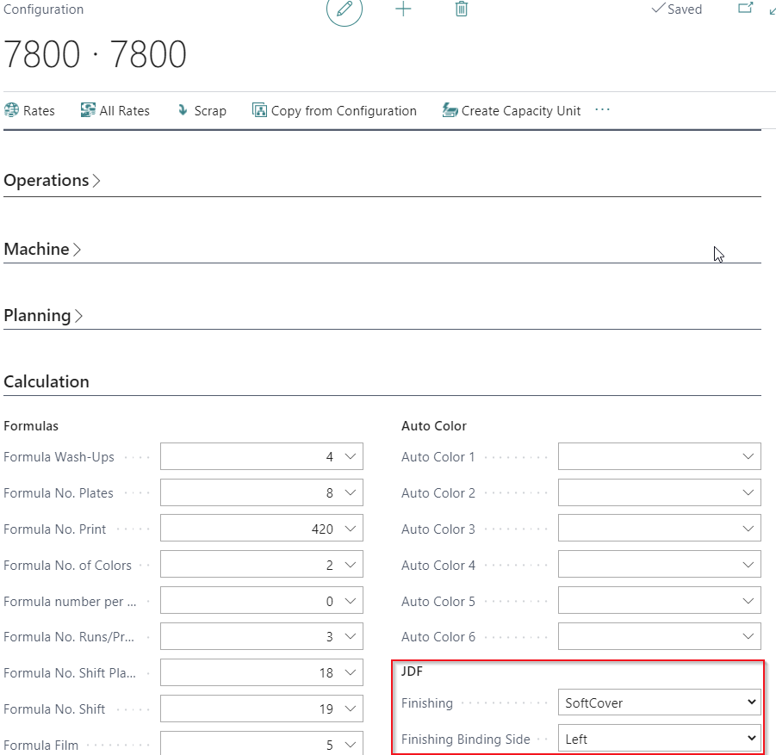This screenshot has height=755, width=776.
Task: Show more actions via ellipsis
Action: pyautogui.click(x=602, y=109)
